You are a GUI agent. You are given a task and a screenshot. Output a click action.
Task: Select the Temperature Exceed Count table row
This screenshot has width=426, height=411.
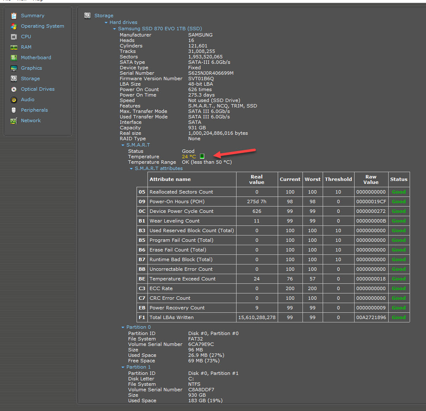182,279
